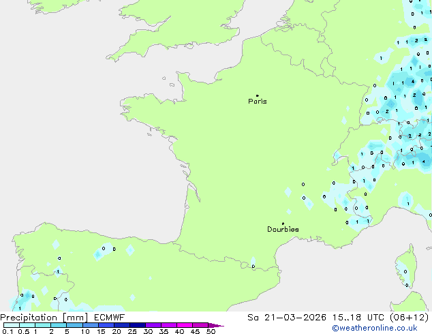The height and width of the screenshot is (334, 432).
Task: Open the weatheronline.co.uk copyright link
Action: point(384,328)
